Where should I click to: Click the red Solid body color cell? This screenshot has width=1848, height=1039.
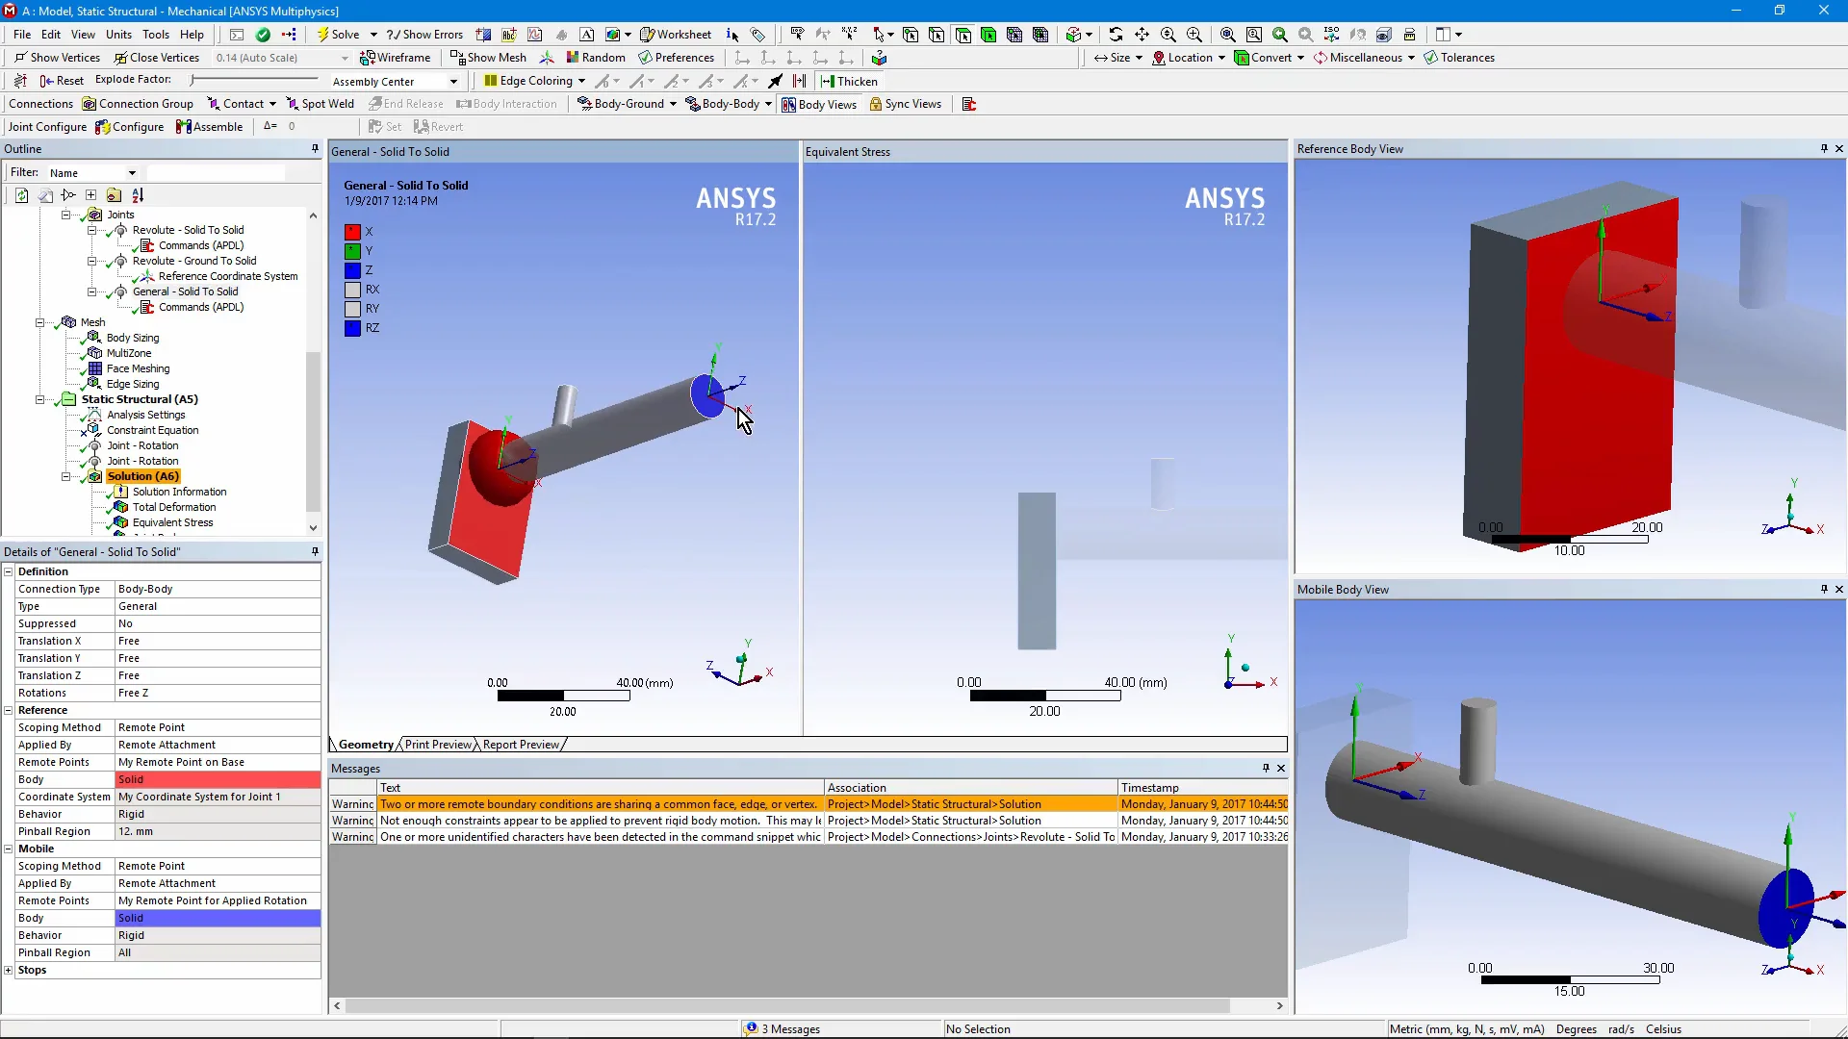tap(218, 779)
